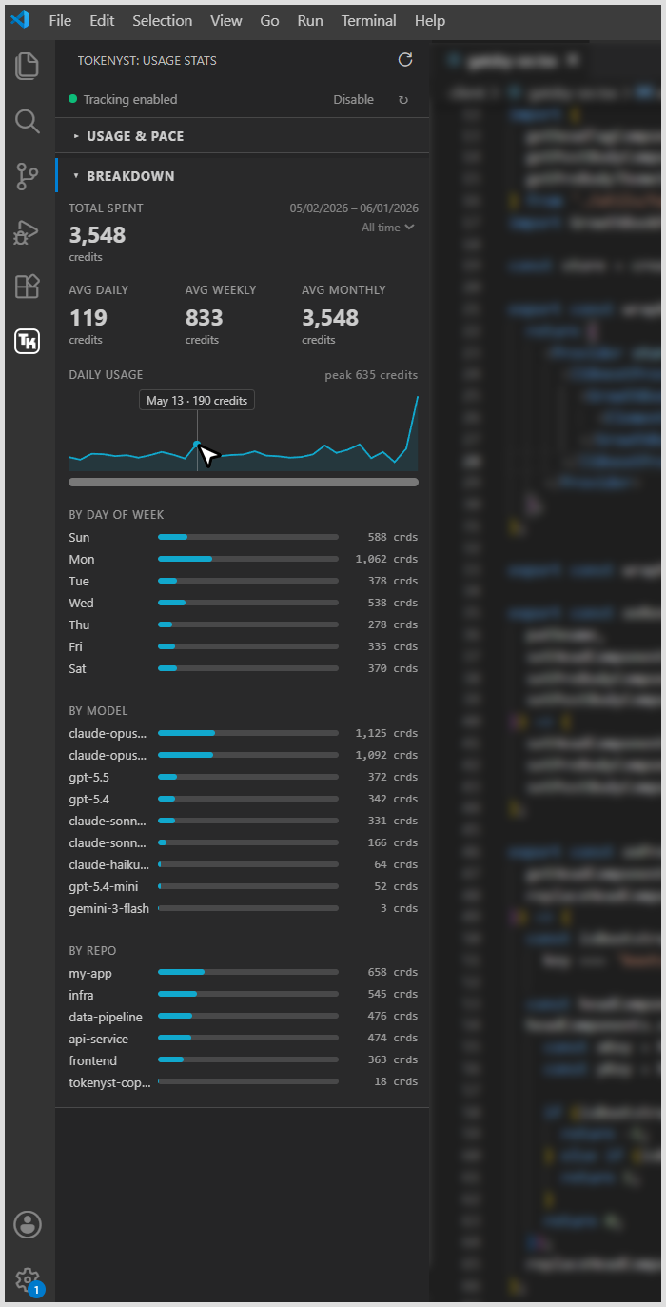The height and width of the screenshot is (1307, 666).
Task: Select the data-pipeline repo row
Action: point(244,1018)
